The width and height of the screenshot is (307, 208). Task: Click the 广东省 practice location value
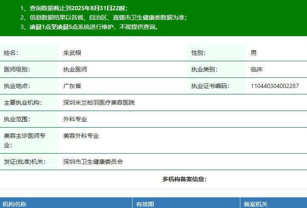click(72, 86)
